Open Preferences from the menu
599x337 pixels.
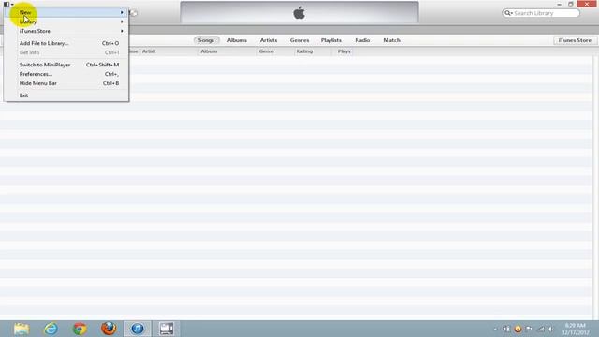(x=66, y=74)
